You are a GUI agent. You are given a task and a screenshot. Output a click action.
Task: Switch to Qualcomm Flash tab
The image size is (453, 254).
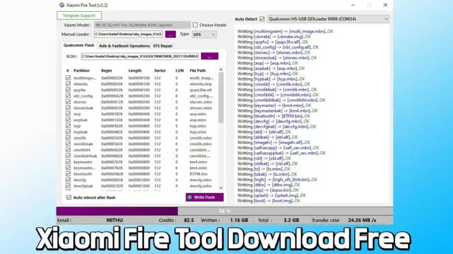click(78, 45)
